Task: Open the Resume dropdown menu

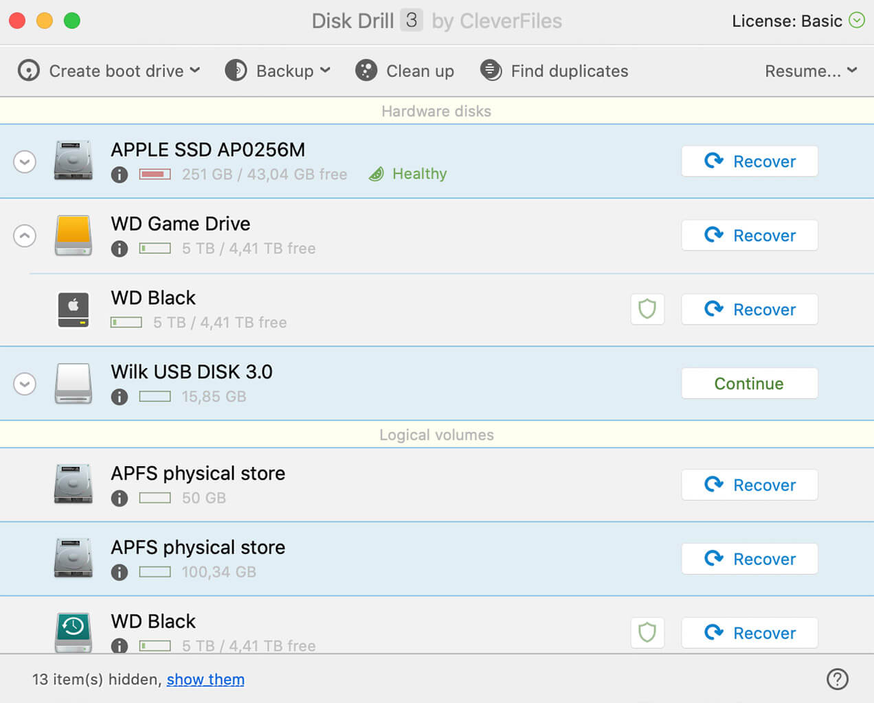Action: point(811,70)
